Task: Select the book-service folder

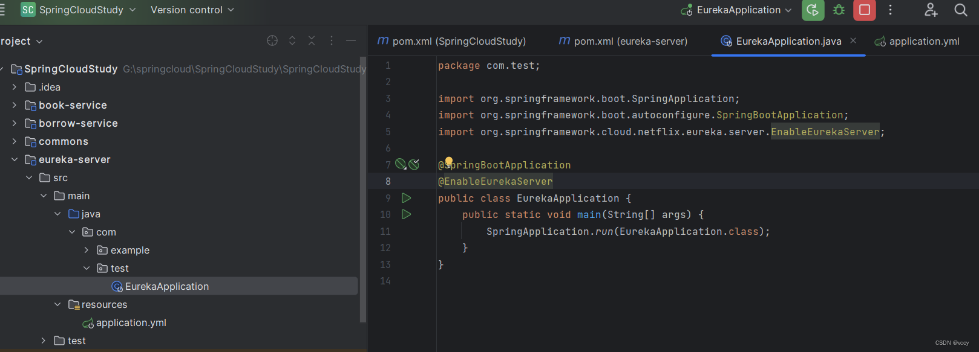Action: pos(73,105)
